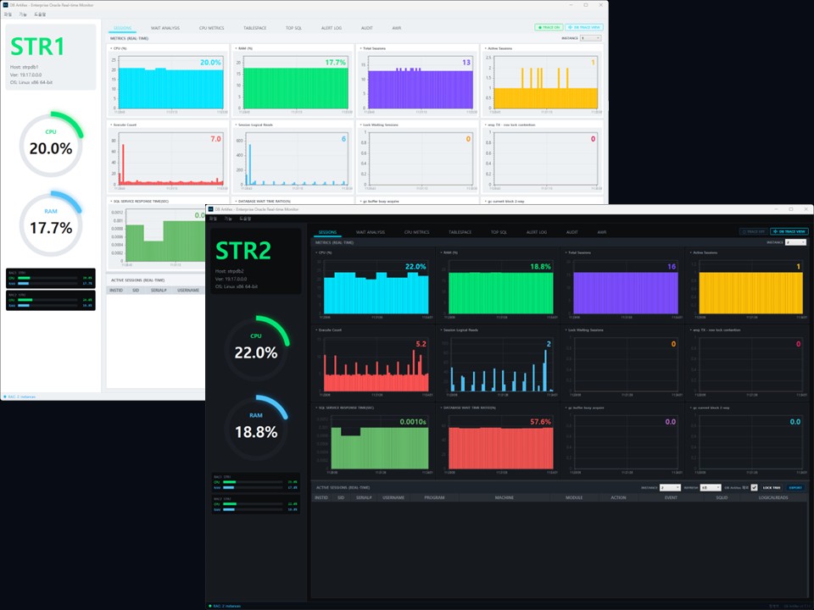Select RAC1 STR1 instance card in STR2 sidebar
The image size is (814, 610).
(x=256, y=482)
